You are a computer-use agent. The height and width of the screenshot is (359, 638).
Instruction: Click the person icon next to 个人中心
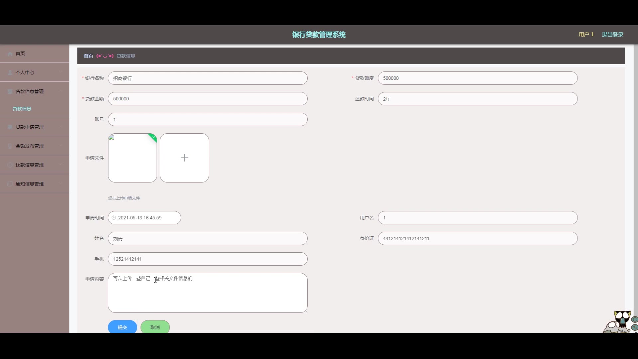10,72
